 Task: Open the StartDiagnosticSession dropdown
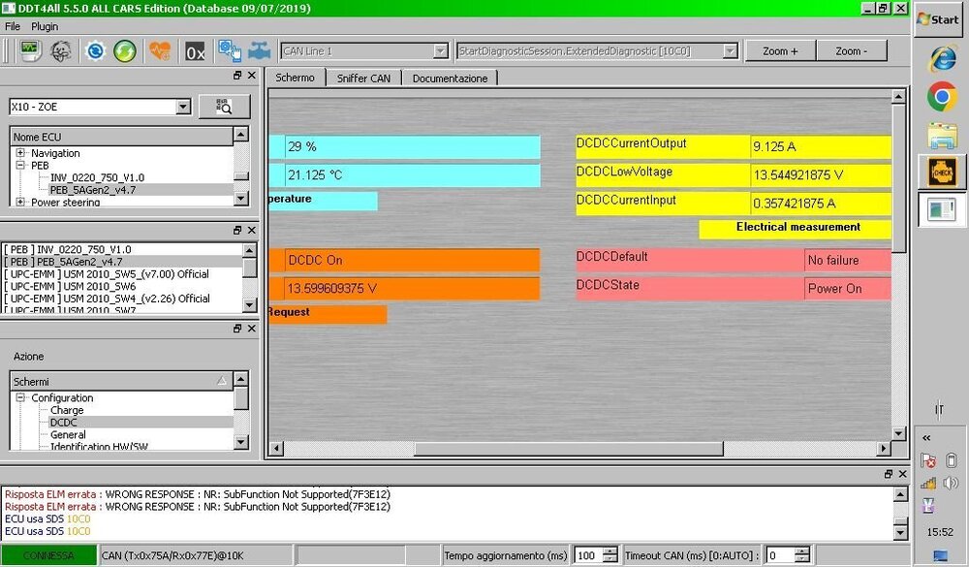pos(730,50)
